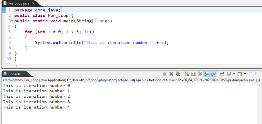Click line number 1 in the gutter
Image resolution: width=262 pixels, height=124 pixels.
tap(9, 10)
